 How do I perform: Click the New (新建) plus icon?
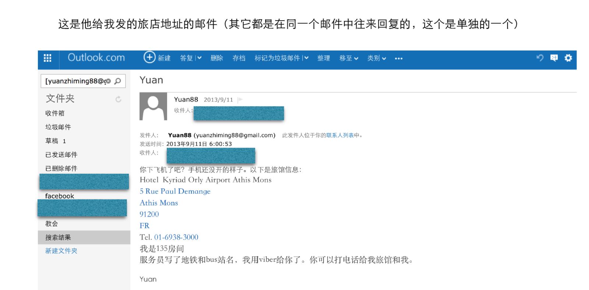click(x=149, y=57)
